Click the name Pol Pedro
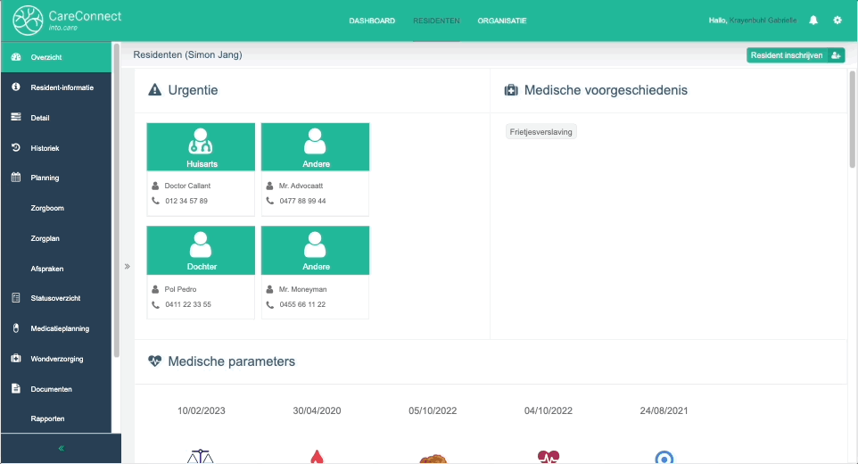Viewport: 858px width, 464px height. [180, 289]
